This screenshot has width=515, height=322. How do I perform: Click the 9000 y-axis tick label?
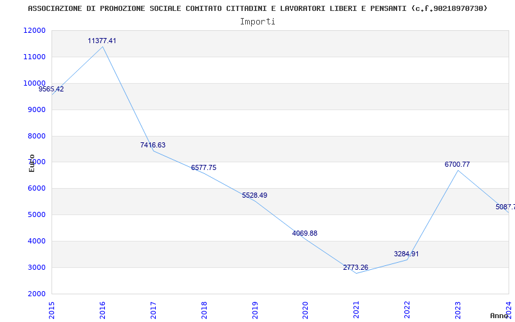point(36,109)
